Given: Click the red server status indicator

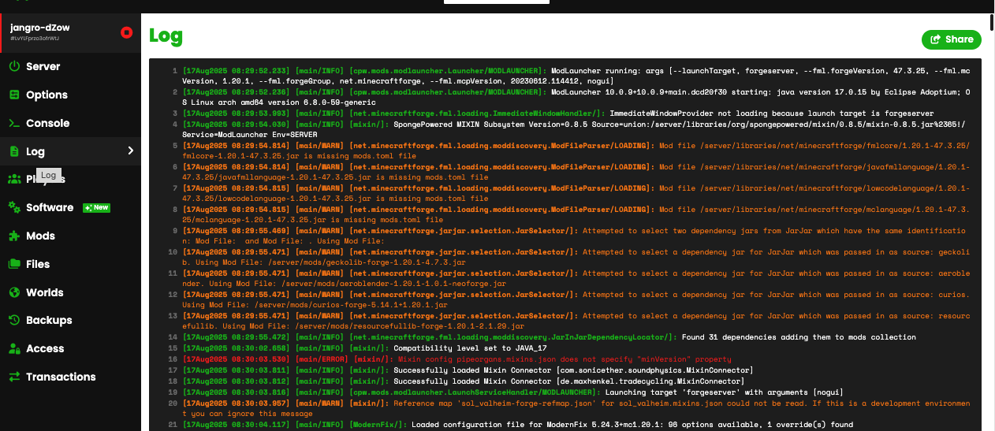Looking at the screenshot, I should click(126, 32).
